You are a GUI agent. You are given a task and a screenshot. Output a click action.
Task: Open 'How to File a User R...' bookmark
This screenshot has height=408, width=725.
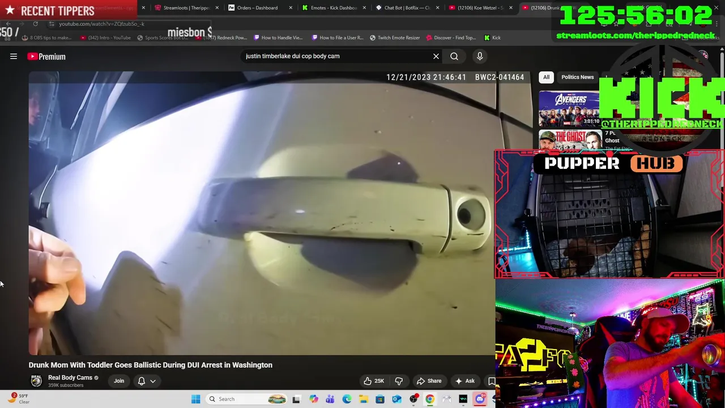click(x=338, y=37)
